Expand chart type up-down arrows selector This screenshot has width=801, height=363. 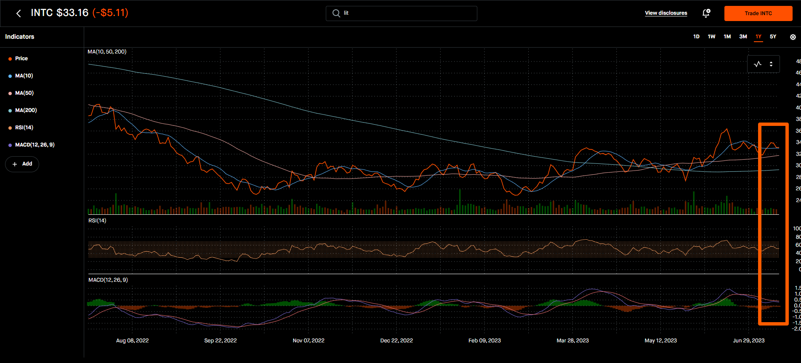[771, 64]
